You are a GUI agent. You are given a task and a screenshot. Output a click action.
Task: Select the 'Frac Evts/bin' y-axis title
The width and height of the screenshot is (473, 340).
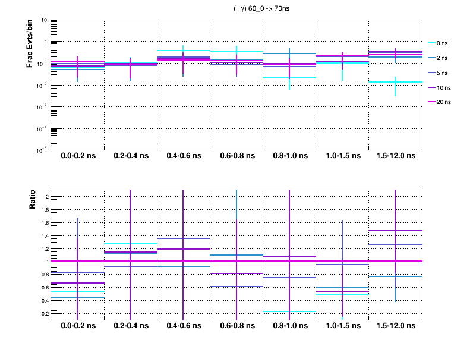(x=30, y=43)
